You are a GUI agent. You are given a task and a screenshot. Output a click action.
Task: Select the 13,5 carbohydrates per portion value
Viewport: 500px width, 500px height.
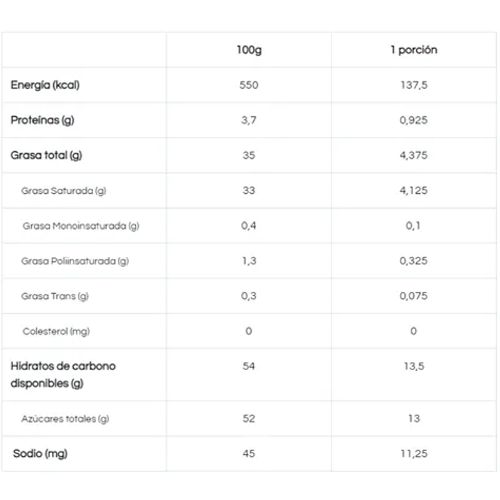pyautogui.click(x=413, y=366)
